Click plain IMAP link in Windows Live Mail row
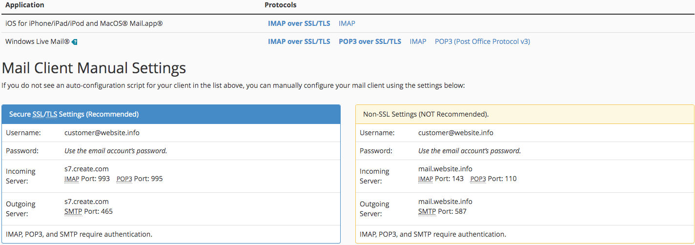Image resolution: width=695 pixels, height=245 pixels. tap(418, 41)
